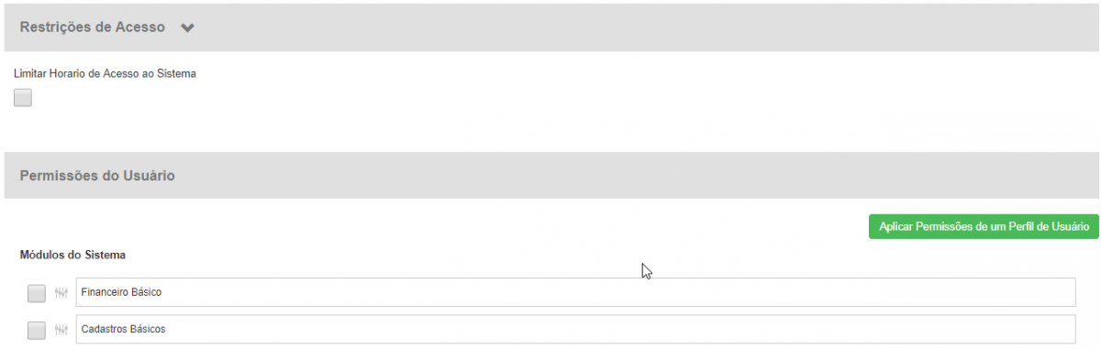Click the Módulos do Sistema heading
1101x349 pixels.
coord(72,254)
